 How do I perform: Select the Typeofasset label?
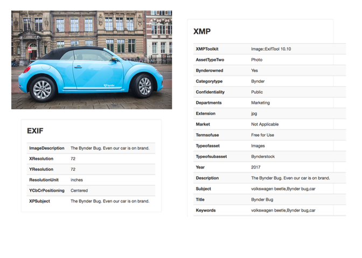tap(207, 146)
